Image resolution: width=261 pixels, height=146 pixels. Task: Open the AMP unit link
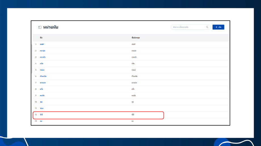click(42, 44)
